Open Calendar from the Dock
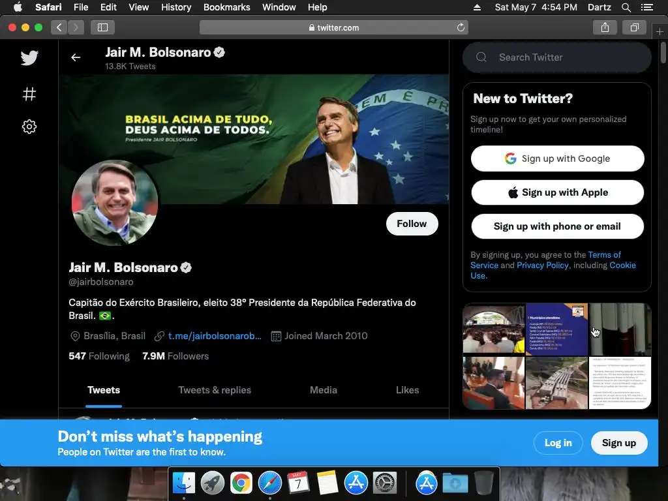The height and width of the screenshot is (501, 668). click(298, 483)
